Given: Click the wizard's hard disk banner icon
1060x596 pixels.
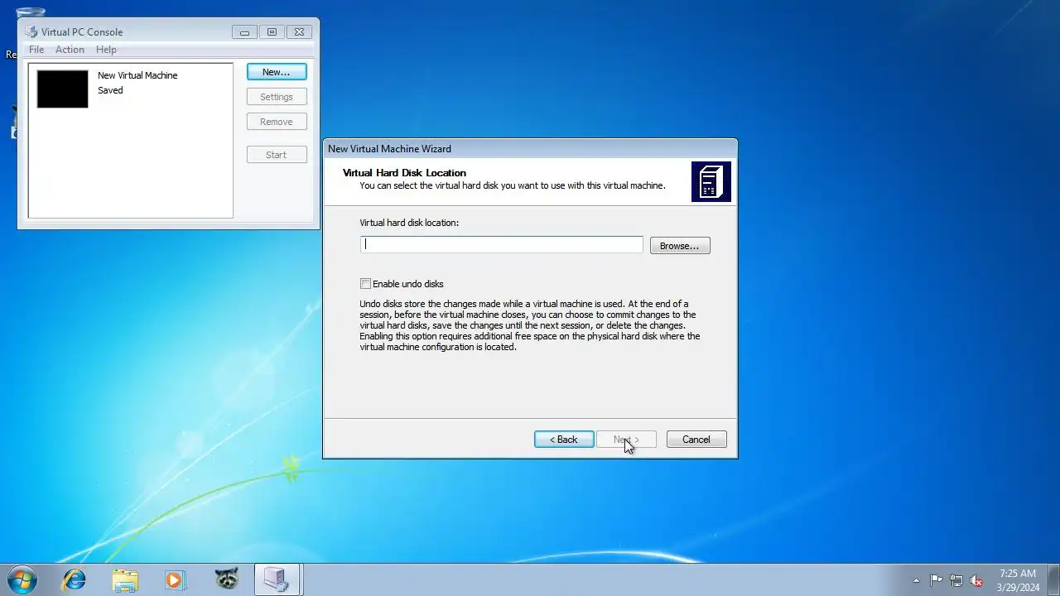Looking at the screenshot, I should pos(711,181).
